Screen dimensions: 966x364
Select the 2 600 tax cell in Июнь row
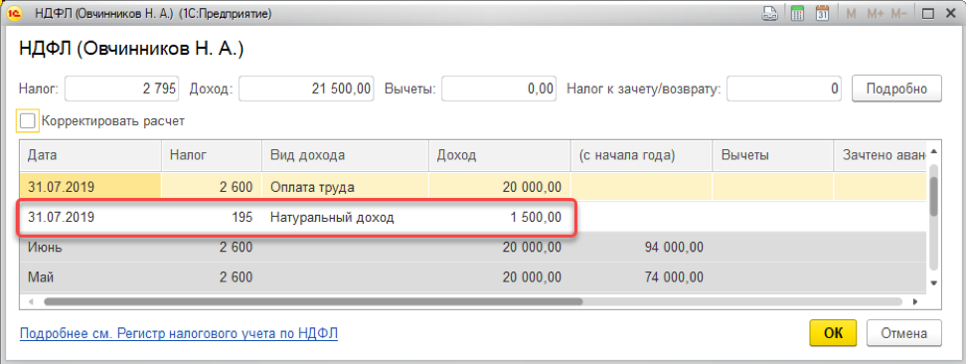(x=212, y=248)
